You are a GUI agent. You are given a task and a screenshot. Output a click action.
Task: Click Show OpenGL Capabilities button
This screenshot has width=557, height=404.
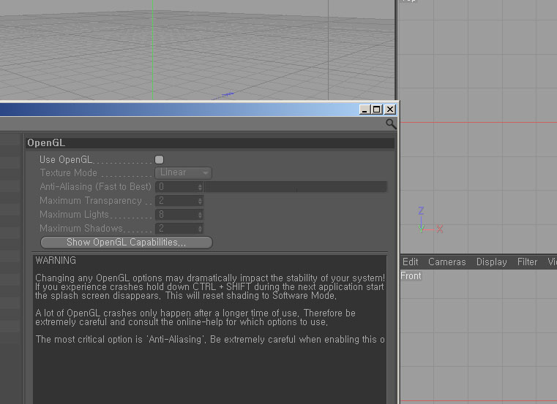coord(127,243)
